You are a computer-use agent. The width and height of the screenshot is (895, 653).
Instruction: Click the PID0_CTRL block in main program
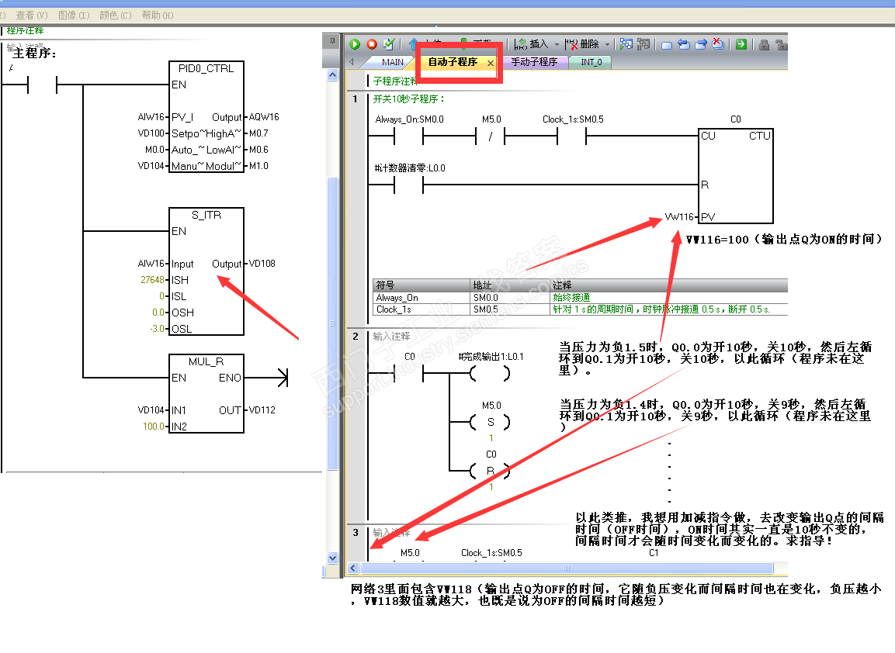206,117
